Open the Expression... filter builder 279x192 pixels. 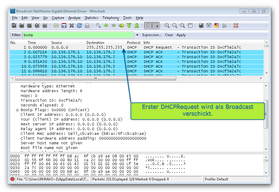point(152,35)
